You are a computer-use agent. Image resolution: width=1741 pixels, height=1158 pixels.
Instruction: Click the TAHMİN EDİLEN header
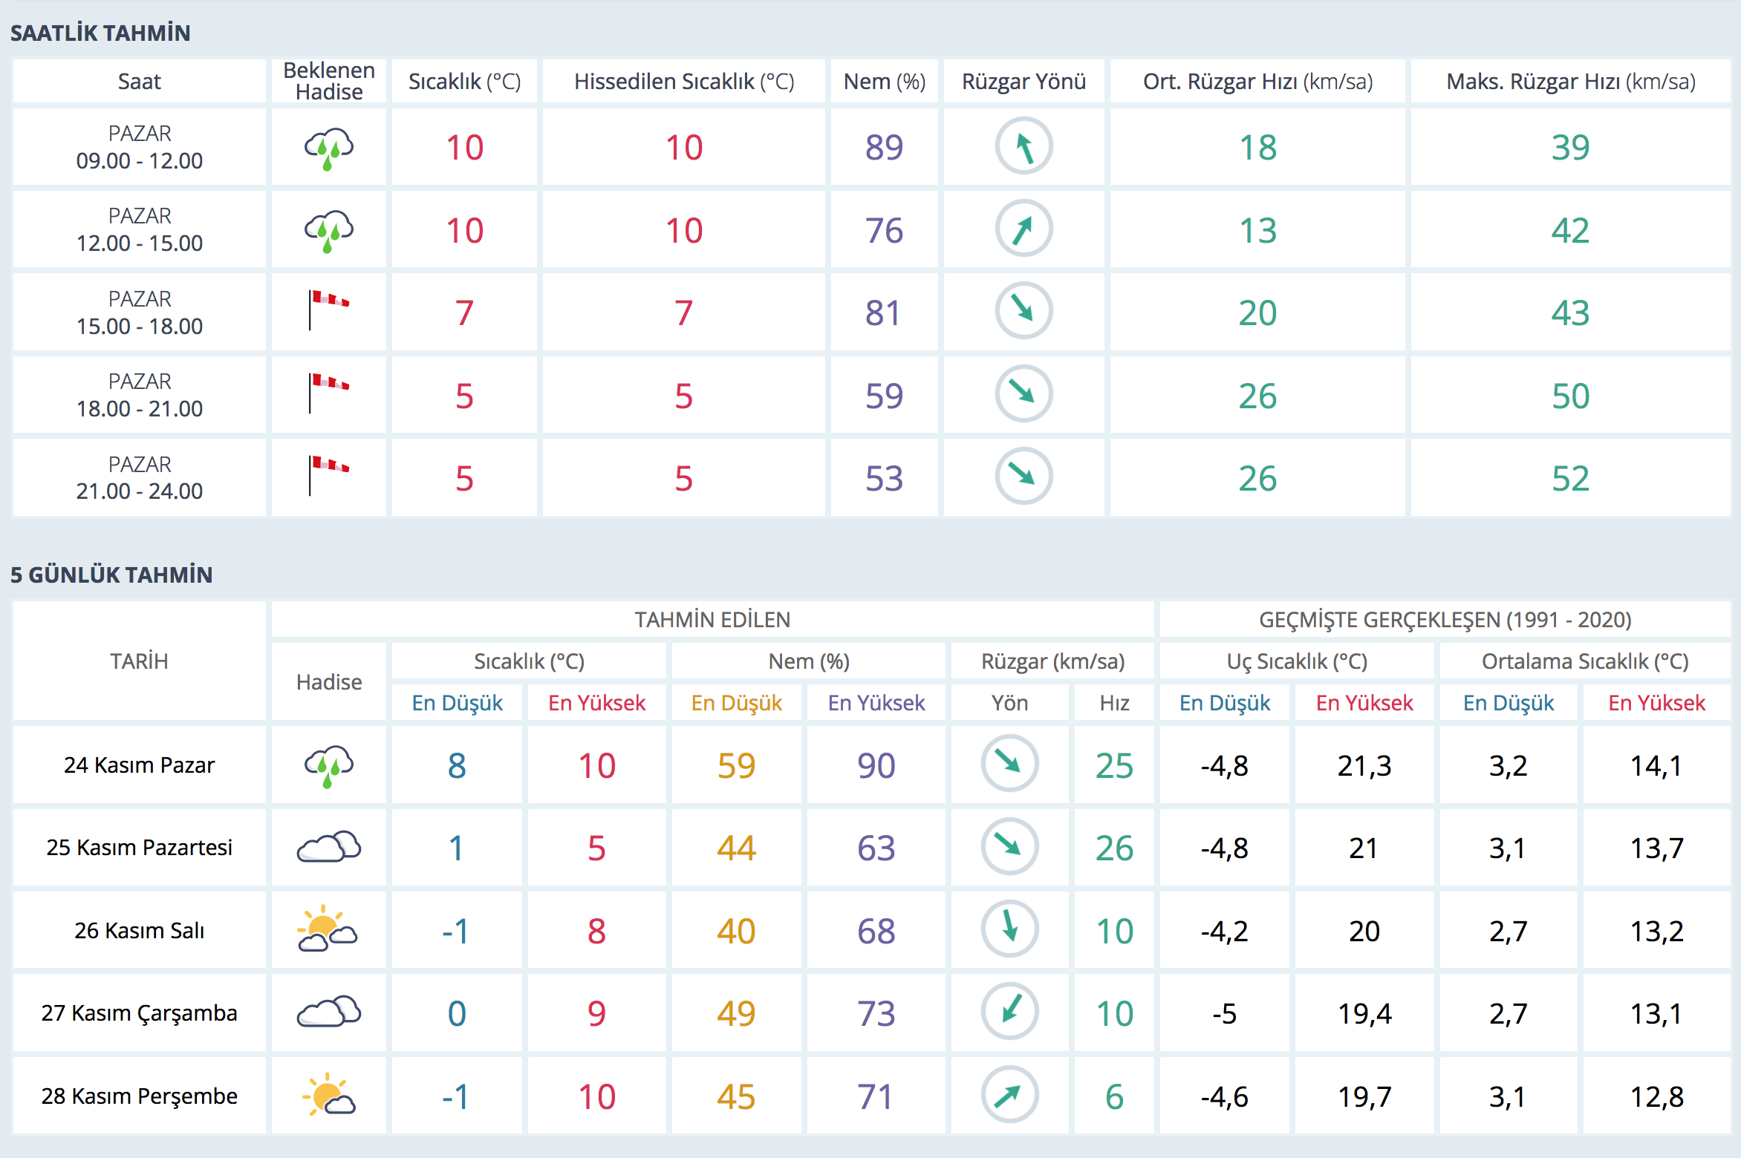712,620
